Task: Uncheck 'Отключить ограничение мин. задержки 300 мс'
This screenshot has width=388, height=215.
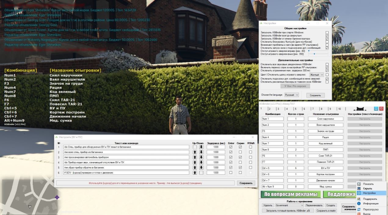Action: click(327, 71)
